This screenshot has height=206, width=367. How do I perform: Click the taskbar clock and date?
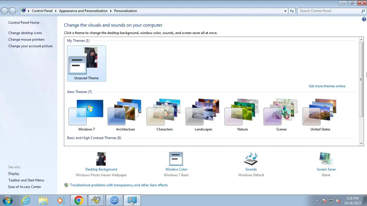(x=352, y=200)
